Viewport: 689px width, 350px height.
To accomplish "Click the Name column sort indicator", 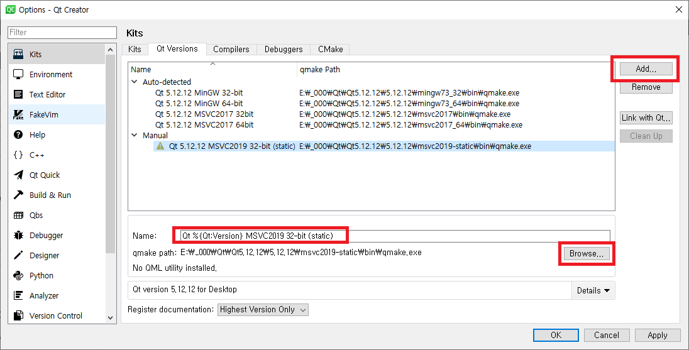I will (x=212, y=64).
